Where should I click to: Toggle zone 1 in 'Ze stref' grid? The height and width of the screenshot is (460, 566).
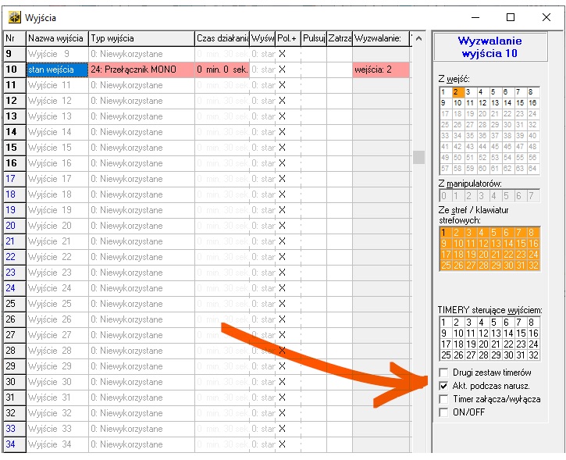point(445,233)
